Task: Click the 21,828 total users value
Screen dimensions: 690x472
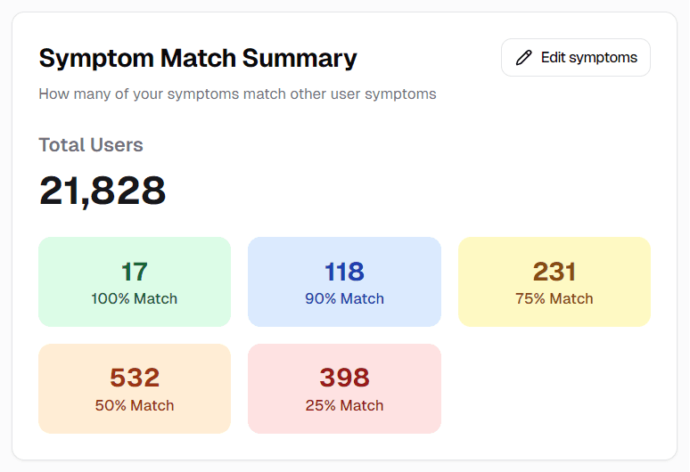Action: tap(103, 191)
